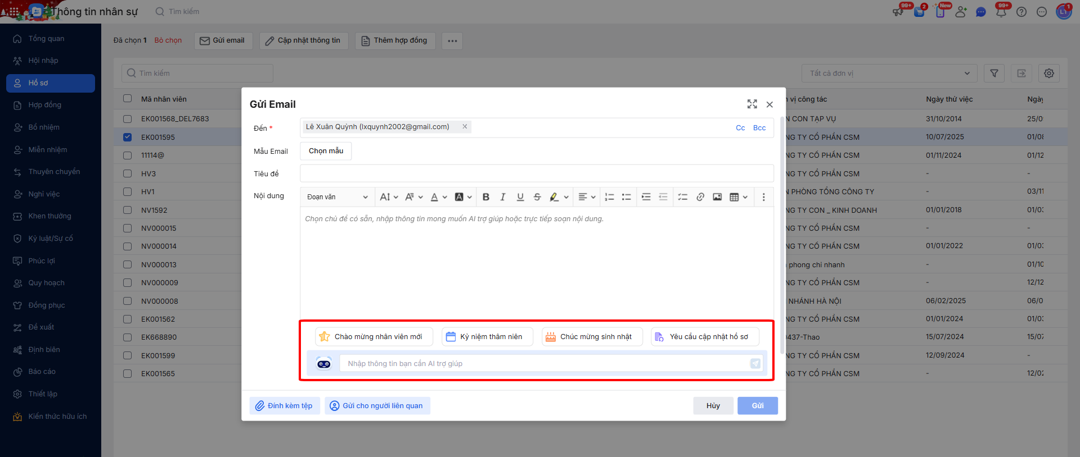Select the HV3 row checkbox
This screenshot has height=457, width=1080.
(x=128, y=173)
